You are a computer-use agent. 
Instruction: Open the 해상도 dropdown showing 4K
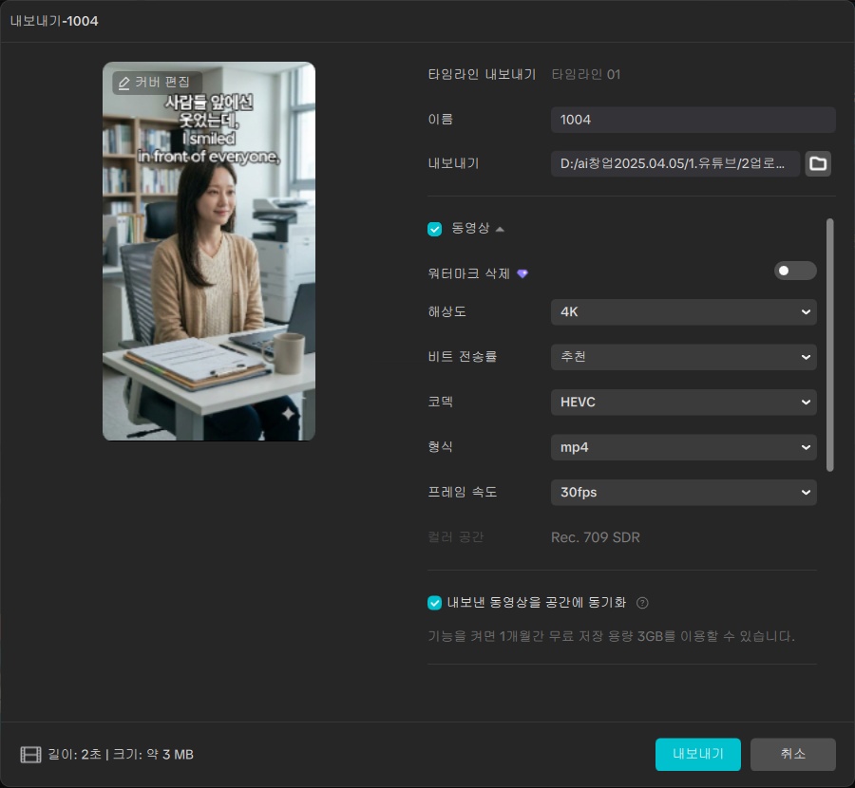pyautogui.click(x=684, y=311)
